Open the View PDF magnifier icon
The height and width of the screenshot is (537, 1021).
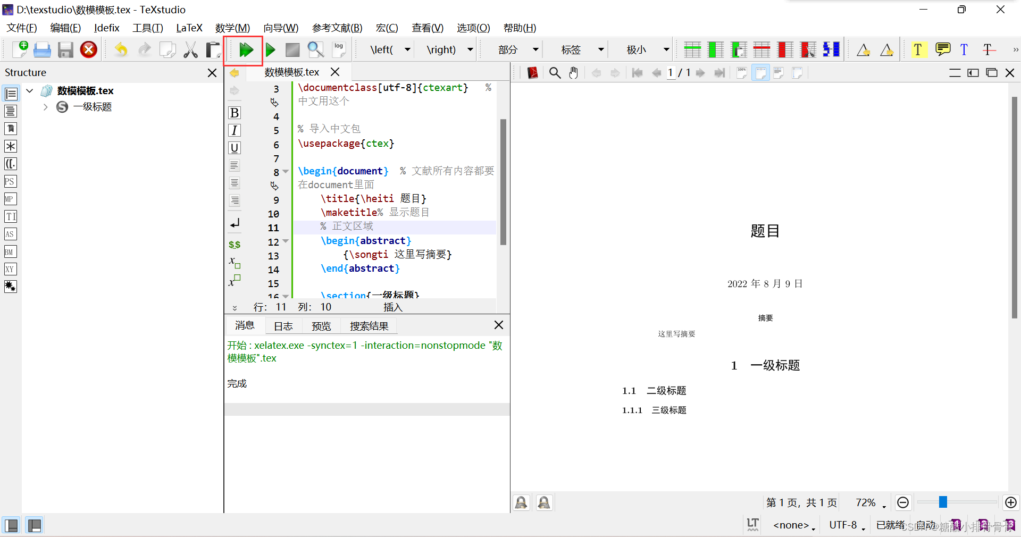pyautogui.click(x=316, y=49)
